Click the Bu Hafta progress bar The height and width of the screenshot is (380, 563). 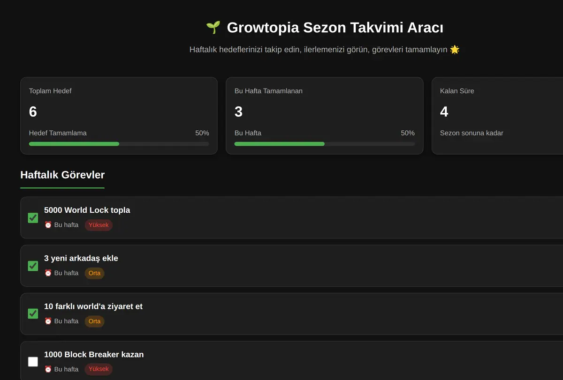click(x=325, y=144)
